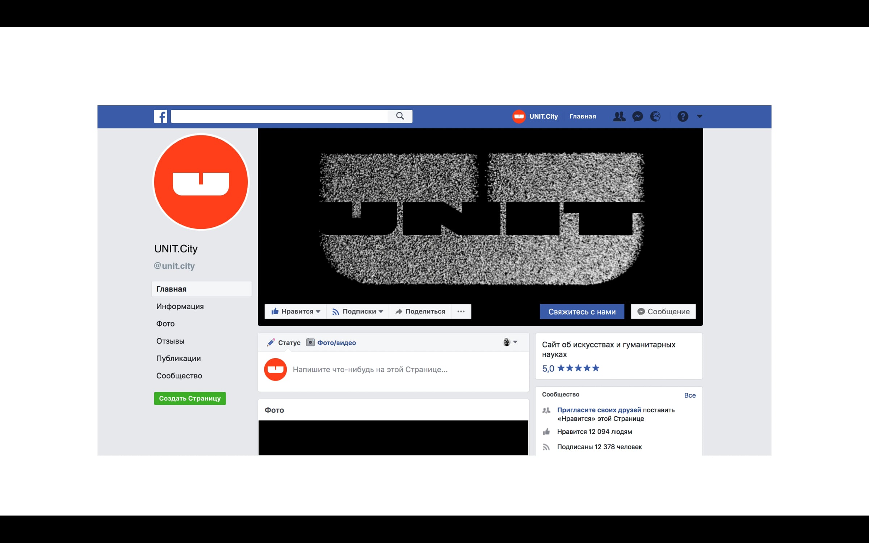Click the Свяжитесь с нами button
The width and height of the screenshot is (869, 543).
point(582,311)
